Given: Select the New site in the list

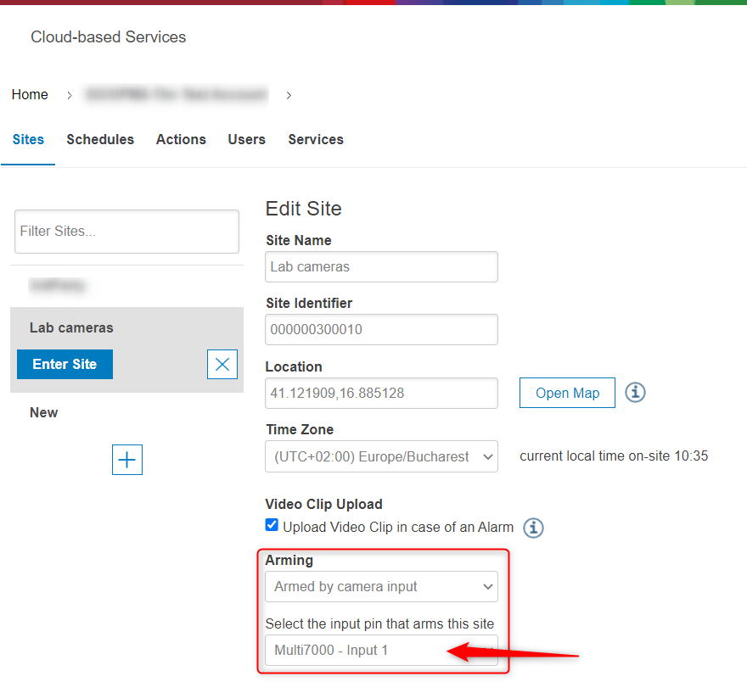Looking at the screenshot, I should click(44, 413).
